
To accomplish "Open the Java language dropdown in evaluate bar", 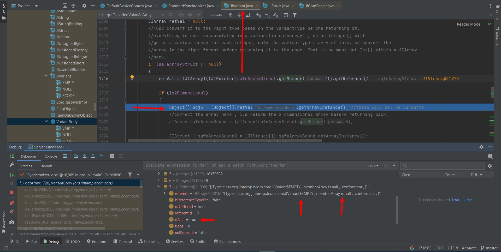I will (373, 165).
